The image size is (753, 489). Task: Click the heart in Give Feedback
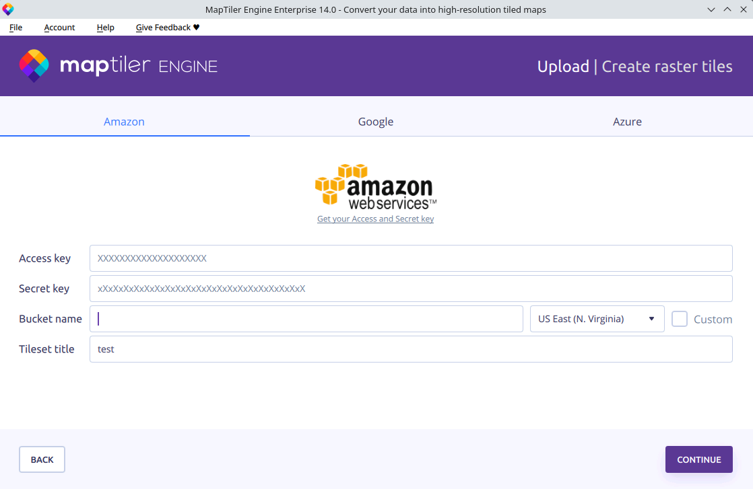coord(196,28)
